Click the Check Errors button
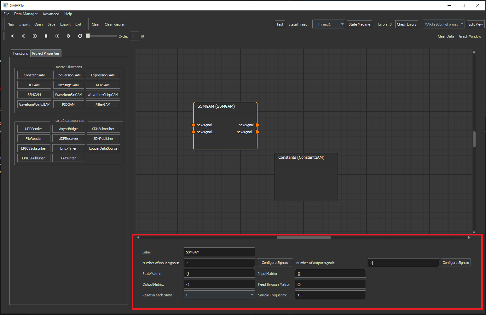 (x=406, y=24)
